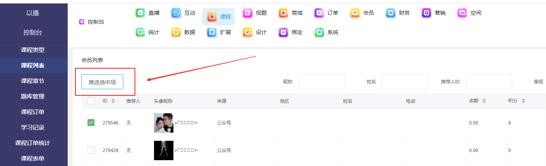Select the 订单 orders icon
The image size is (546, 166).
pyautogui.click(x=319, y=13)
